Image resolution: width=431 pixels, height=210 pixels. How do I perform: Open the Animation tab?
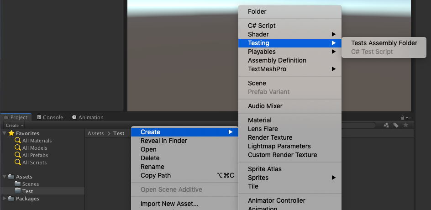(x=88, y=117)
